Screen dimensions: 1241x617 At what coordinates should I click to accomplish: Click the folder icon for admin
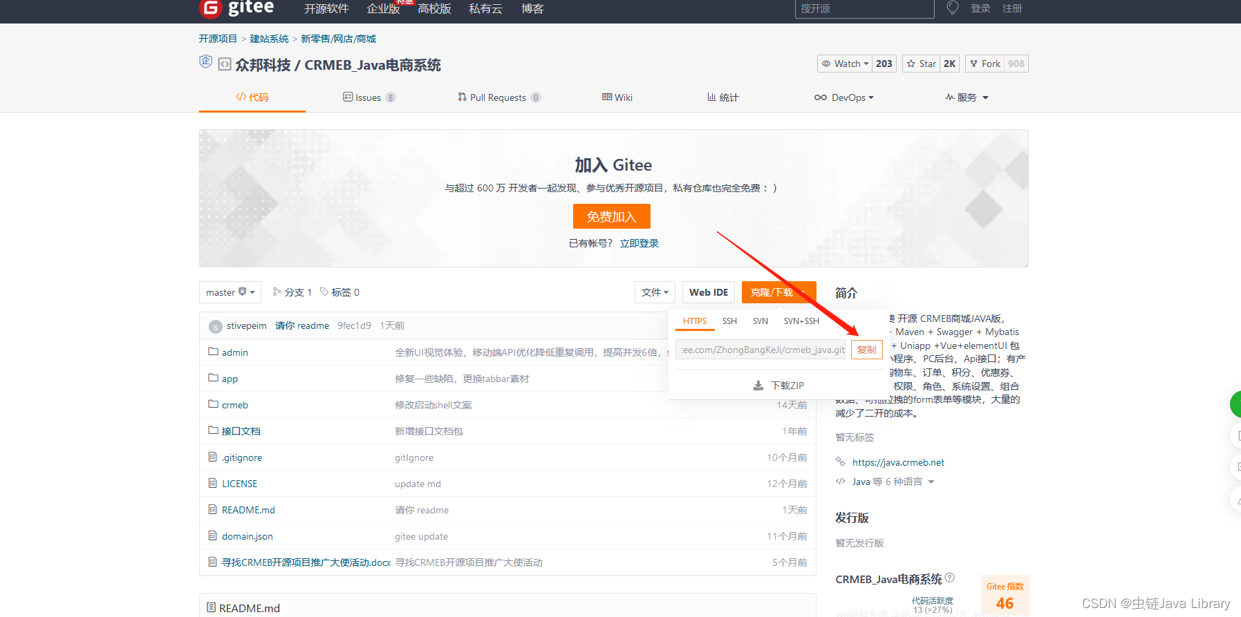[213, 352]
